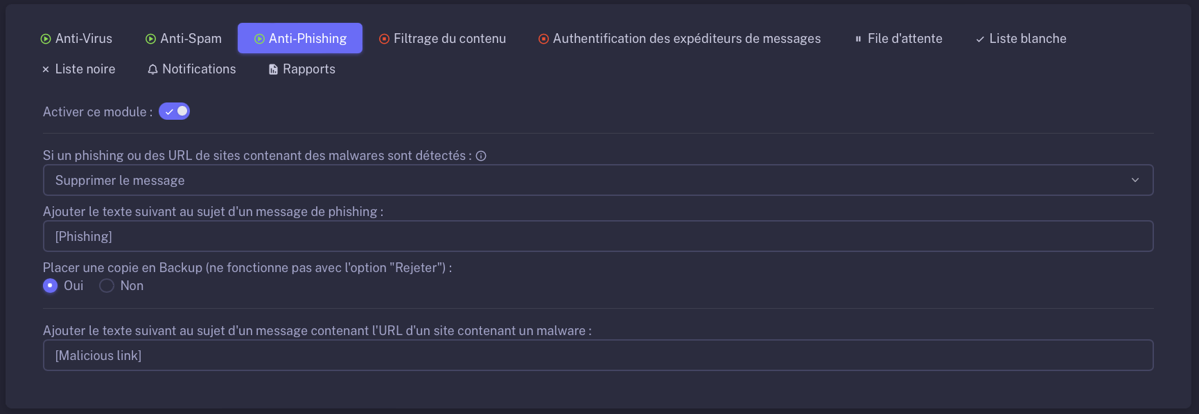Go to the Rapports tab
This screenshot has height=414, width=1199.
pos(302,69)
